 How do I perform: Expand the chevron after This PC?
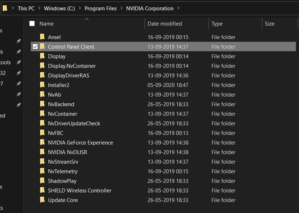[x=39, y=9]
